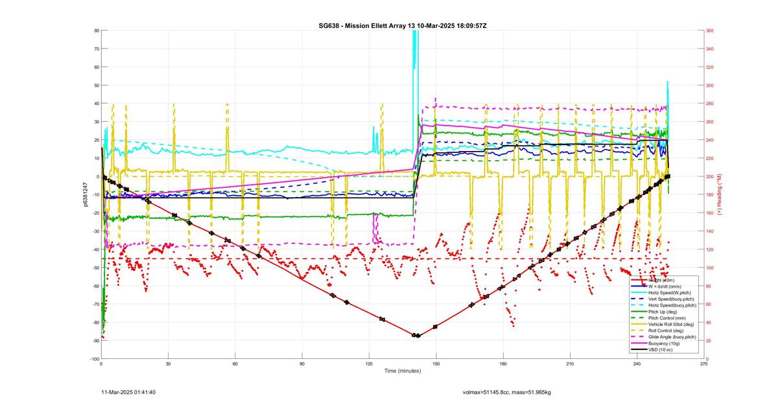Click the x-axis tick label '150'
This screenshot has height=403, width=778.
tap(436, 364)
